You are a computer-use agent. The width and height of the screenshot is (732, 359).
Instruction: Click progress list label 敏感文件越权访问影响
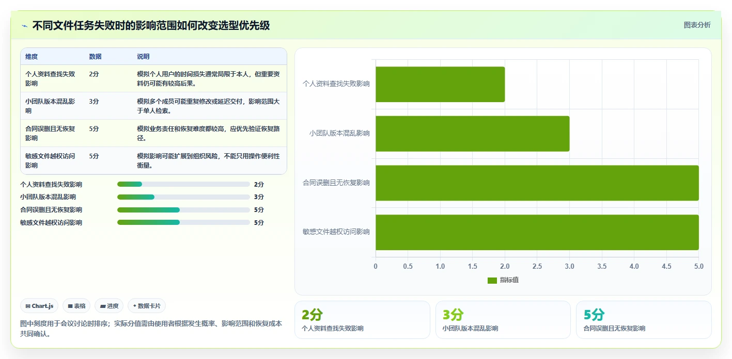tap(51, 222)
